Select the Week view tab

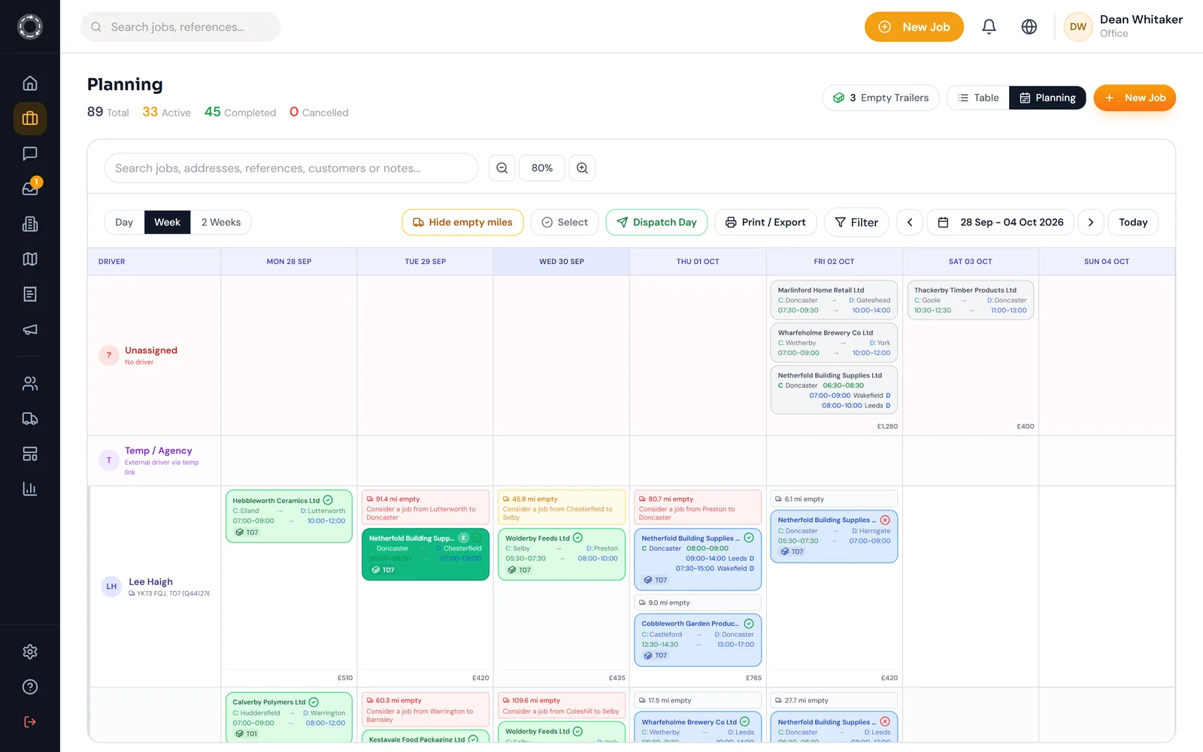click(x=167, y=222)
